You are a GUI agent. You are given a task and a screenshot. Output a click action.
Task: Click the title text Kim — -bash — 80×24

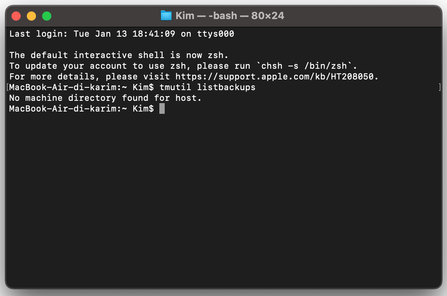(230, 15)
